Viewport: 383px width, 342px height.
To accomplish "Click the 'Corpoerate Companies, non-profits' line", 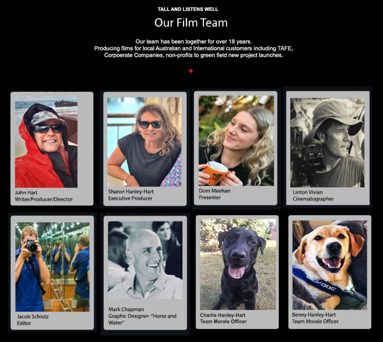I will (194, 55).
